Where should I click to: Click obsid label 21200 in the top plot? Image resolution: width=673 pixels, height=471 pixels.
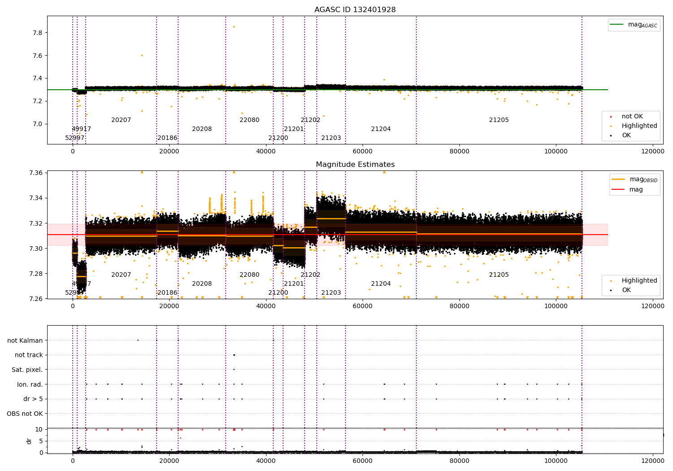[278, 138]
